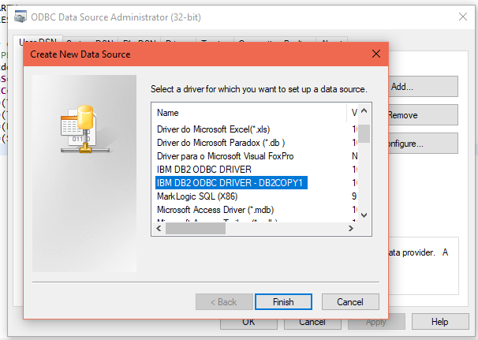
Task: Click Configure... in ODBC Administrator window
Action: pos(423,144)
